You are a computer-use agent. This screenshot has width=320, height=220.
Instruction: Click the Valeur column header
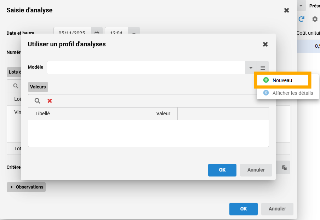(163, 114)
